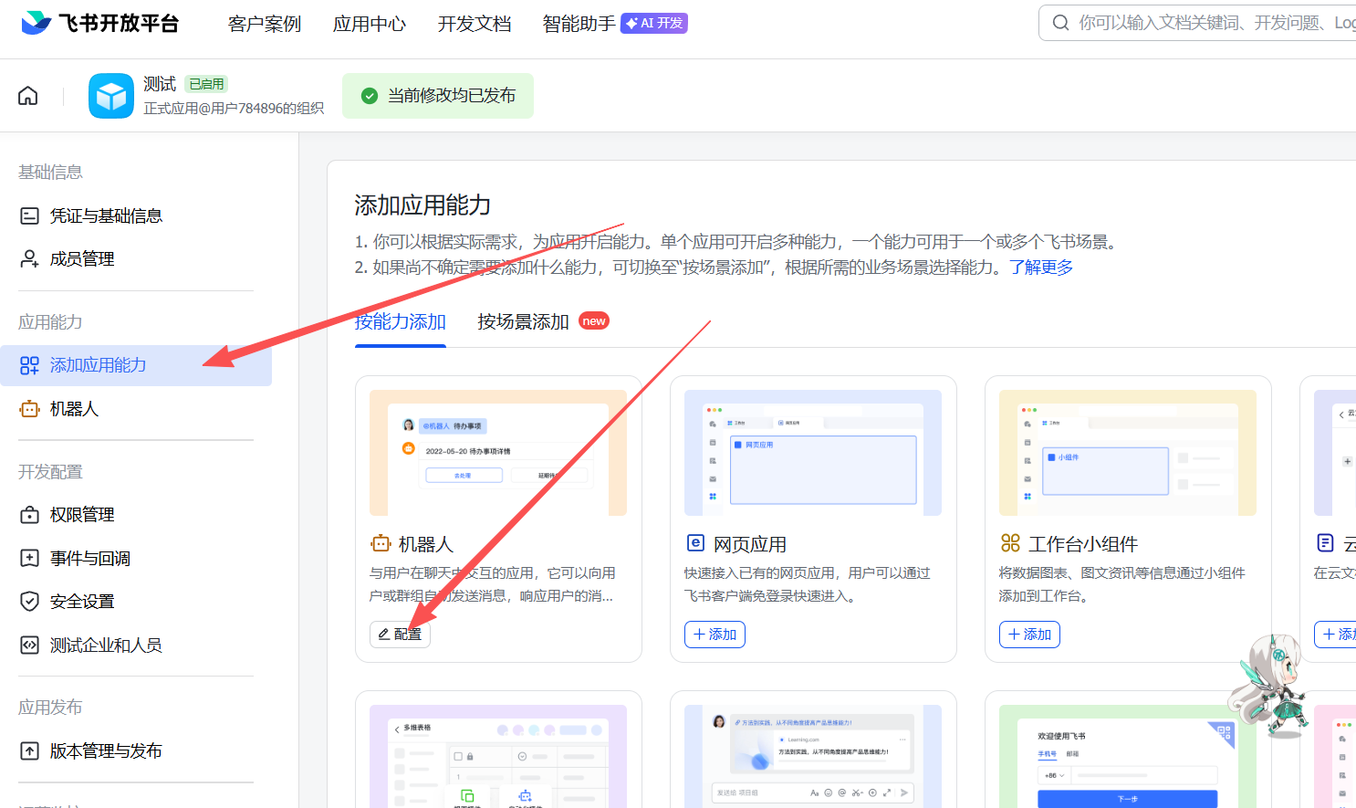The height and width of the screenshot is (808, 1356).
Task: Click the 网页应用 card icon
Action: [x=695, y=543]
